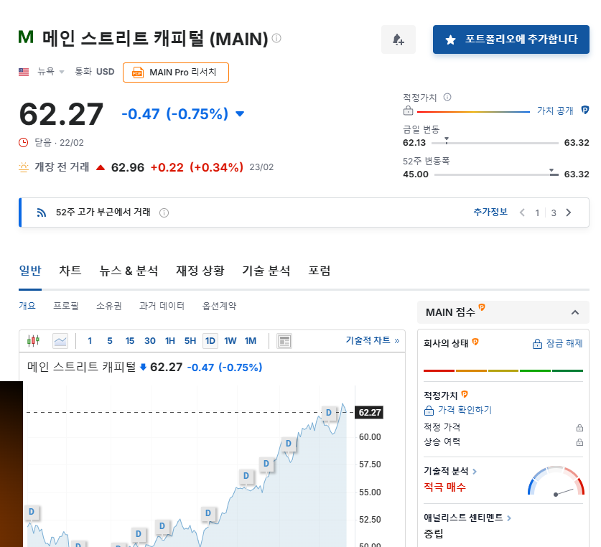The width and height of the screenshot is (601, 547).
Task: Select the 1D chart interval
Action: [x=210, y=341]
